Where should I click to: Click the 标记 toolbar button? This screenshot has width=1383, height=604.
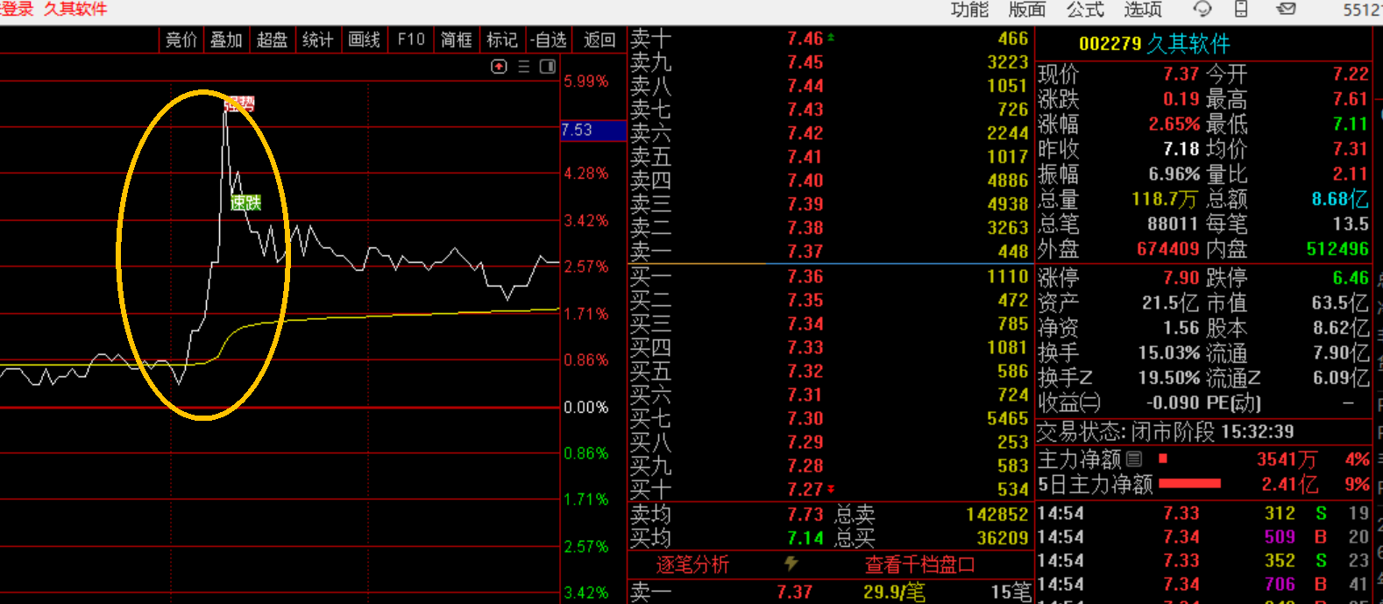(x=502, y=39)
